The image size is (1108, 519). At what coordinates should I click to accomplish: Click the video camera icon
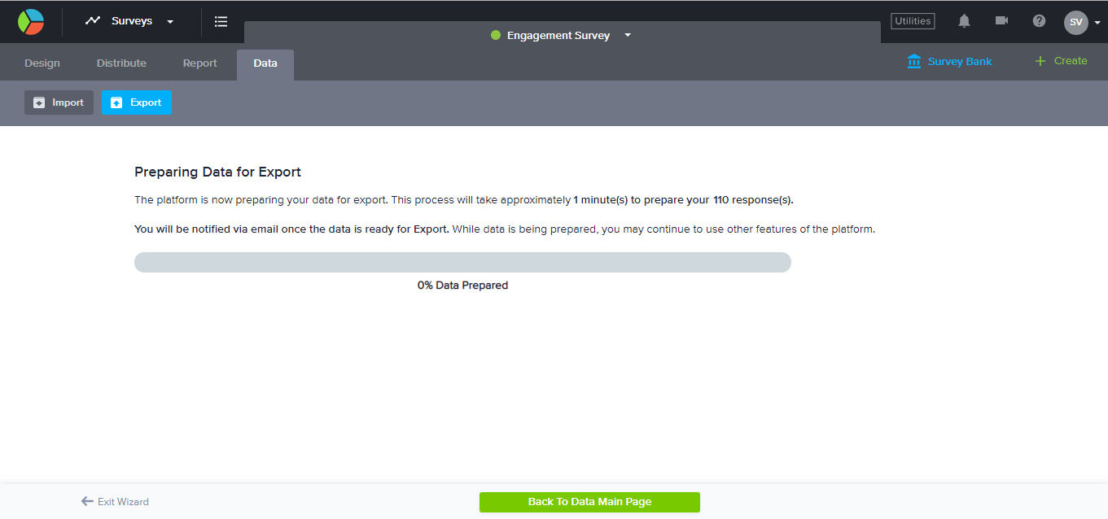click(1001, 21)
